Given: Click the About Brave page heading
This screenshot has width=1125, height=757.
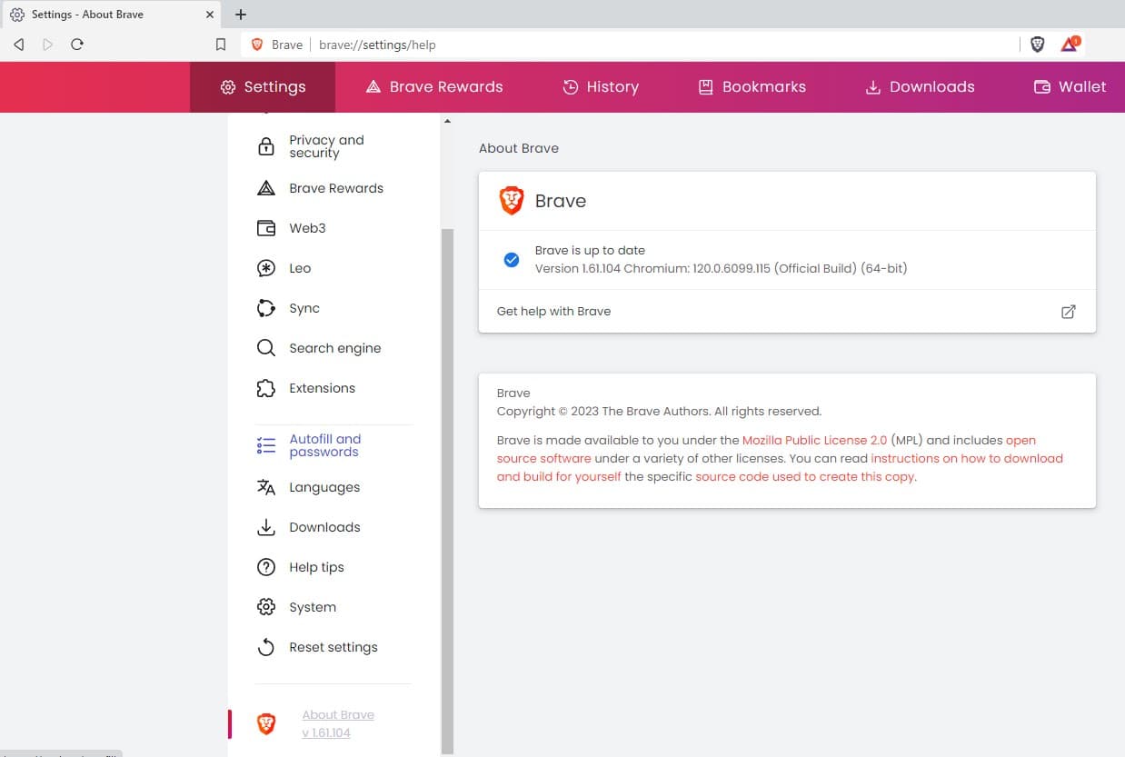Looking at the screenshot, I should pyautogui.click(x=519, y=148).
